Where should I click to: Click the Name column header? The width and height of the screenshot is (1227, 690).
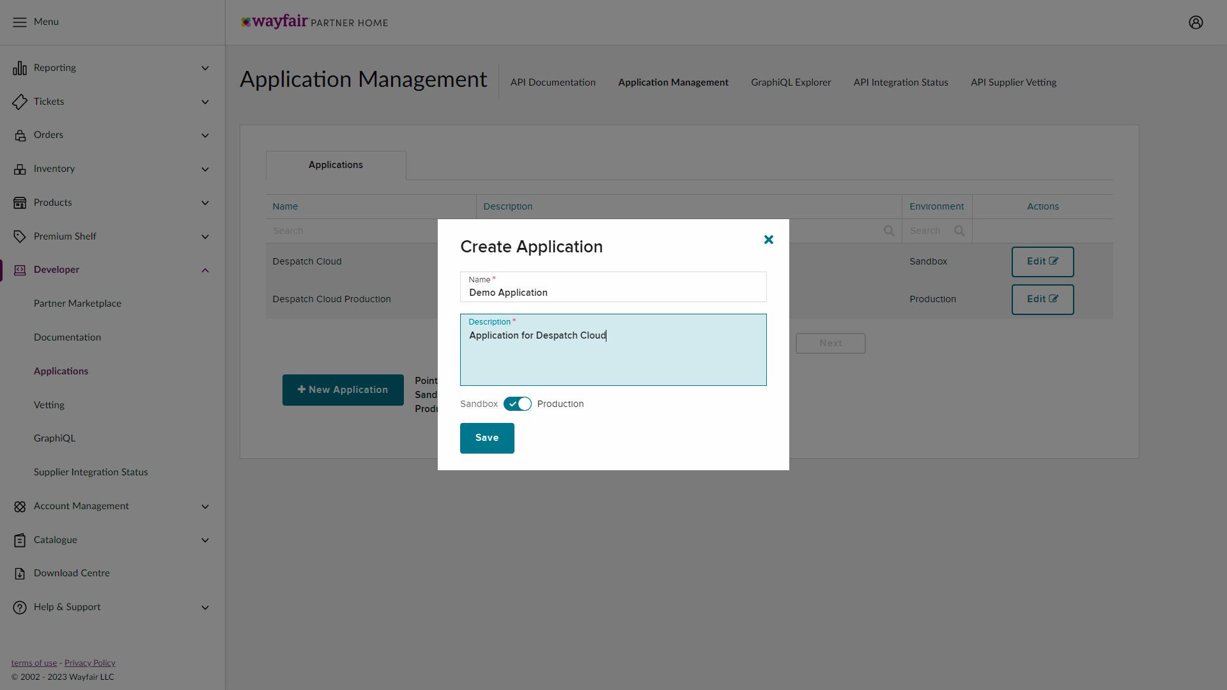coord(285,206)
